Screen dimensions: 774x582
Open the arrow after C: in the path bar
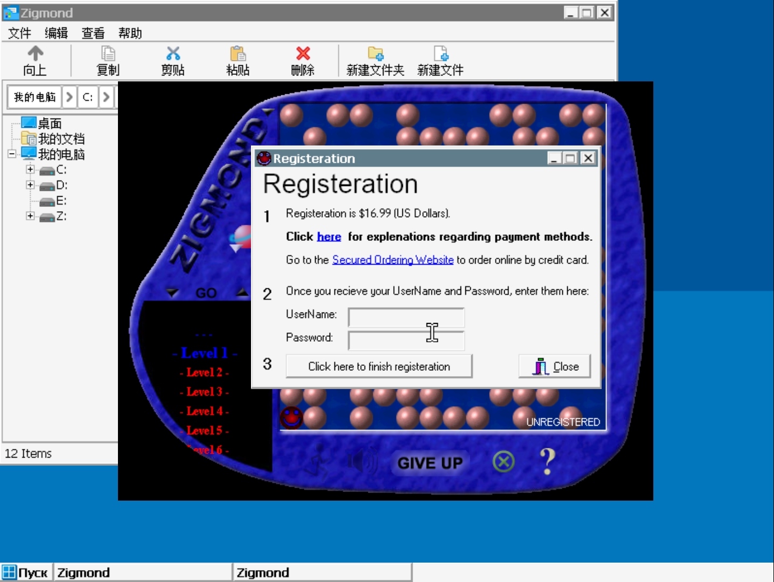point(106,97)
